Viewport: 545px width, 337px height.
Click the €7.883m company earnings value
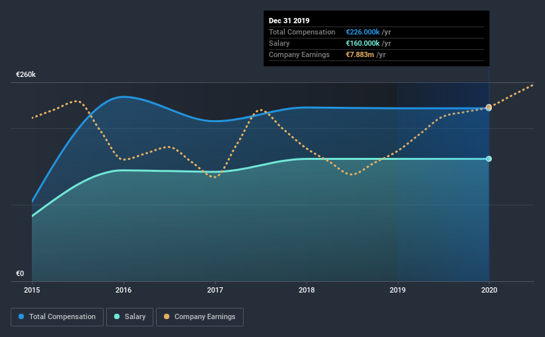coord(360,54)
